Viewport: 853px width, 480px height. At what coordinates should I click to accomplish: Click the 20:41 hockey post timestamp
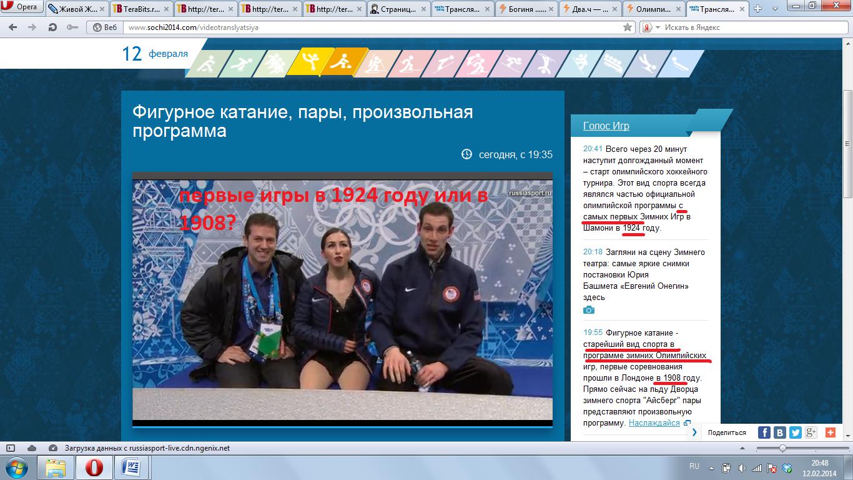point(593,149)
